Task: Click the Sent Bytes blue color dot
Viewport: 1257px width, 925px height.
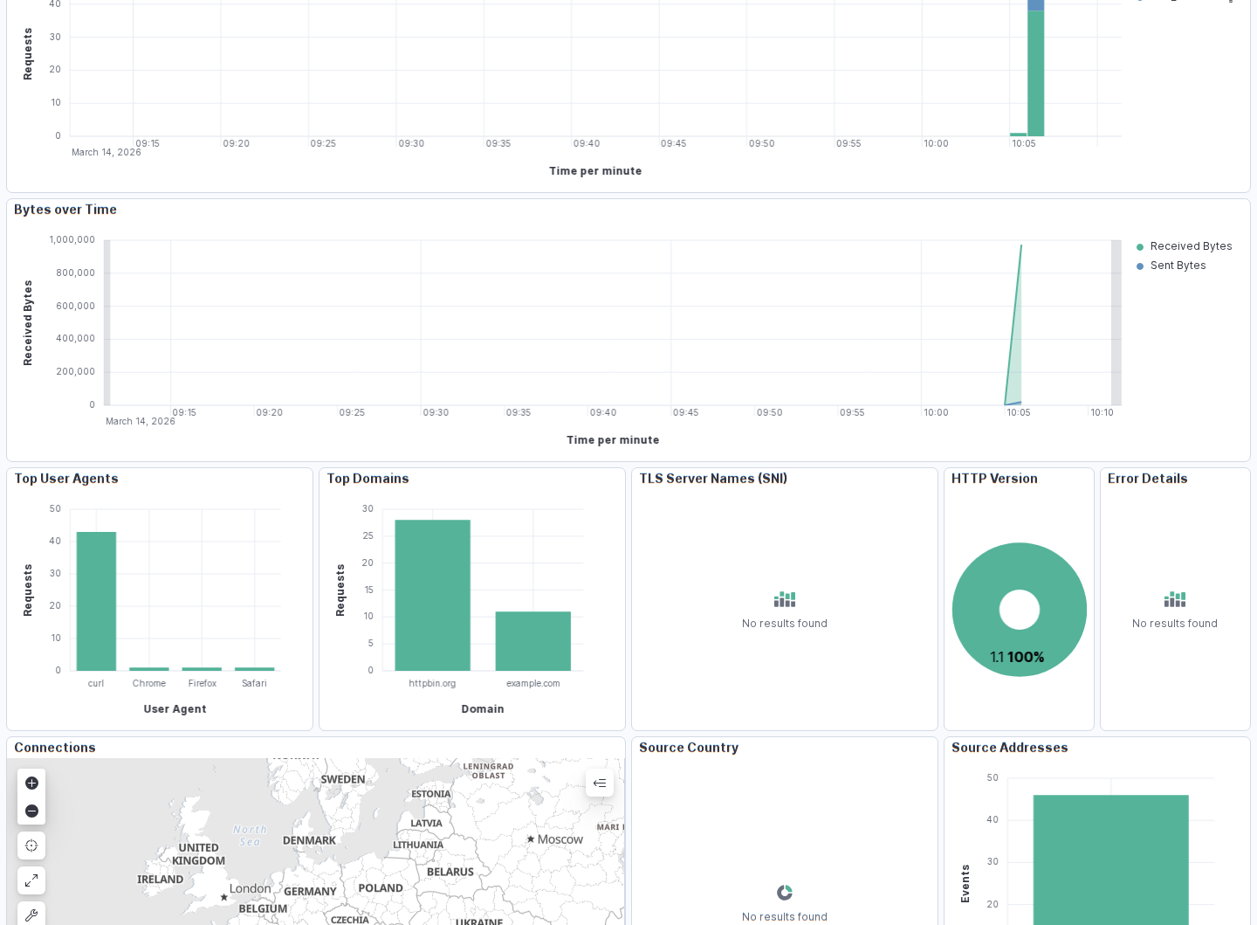Action: [1140, 266]
